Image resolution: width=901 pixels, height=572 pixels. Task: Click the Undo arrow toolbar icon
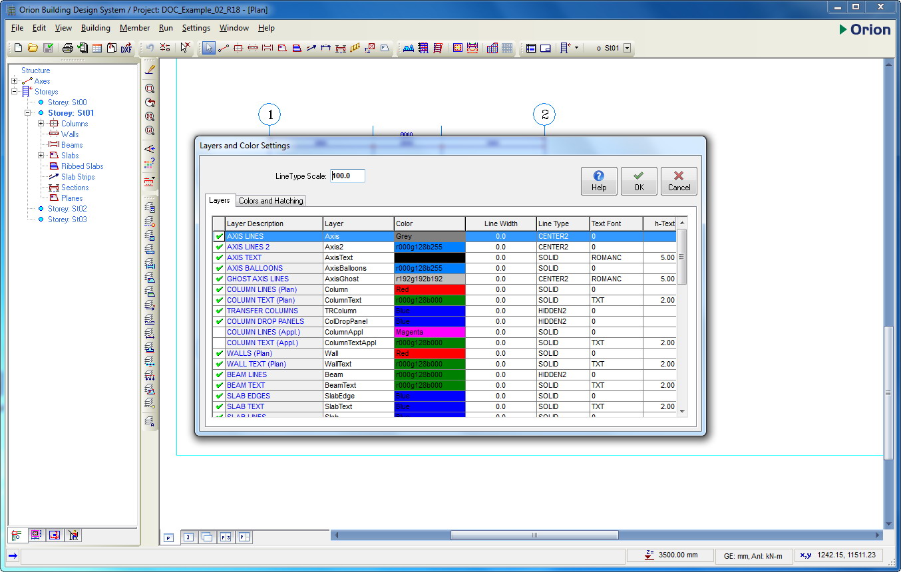(x=150, y=48)
